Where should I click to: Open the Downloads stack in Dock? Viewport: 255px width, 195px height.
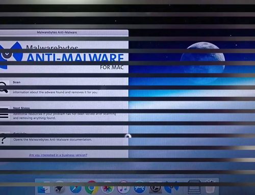(194, 187)
